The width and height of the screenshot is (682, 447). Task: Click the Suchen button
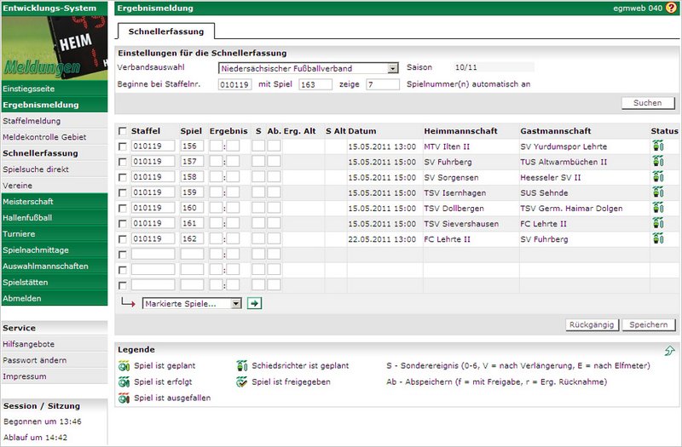point(647,102)
